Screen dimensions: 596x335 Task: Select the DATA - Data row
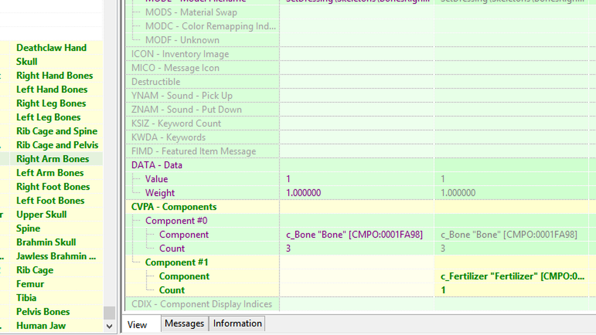(156, 165)
